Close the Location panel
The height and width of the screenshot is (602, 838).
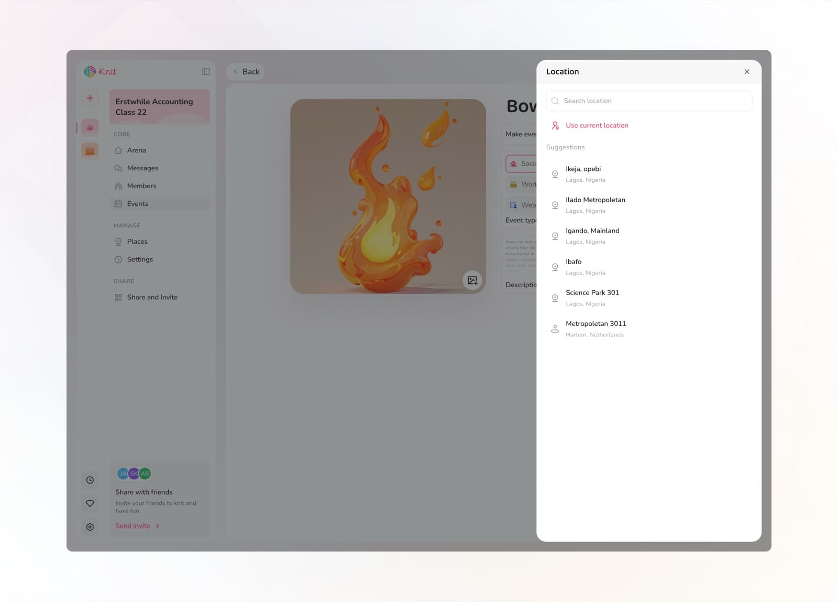pos(747,72)
